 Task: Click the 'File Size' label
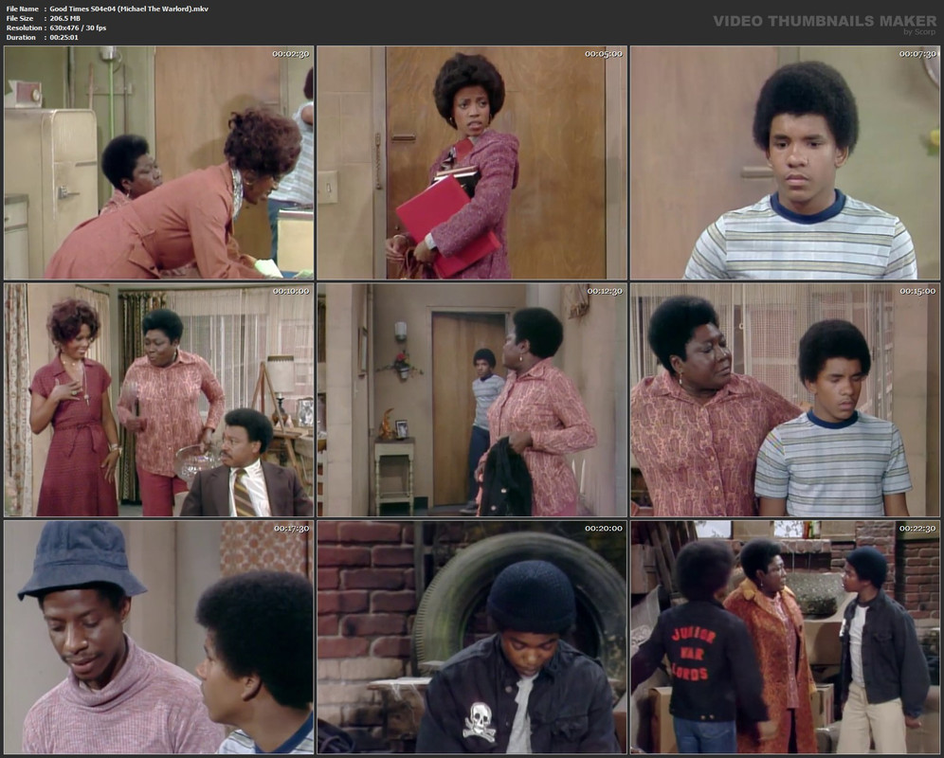(x=20, y=19)
